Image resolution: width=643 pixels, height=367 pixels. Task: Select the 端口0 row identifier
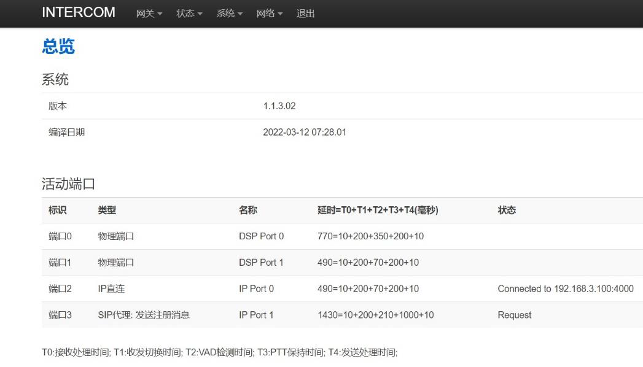point(60,236)
